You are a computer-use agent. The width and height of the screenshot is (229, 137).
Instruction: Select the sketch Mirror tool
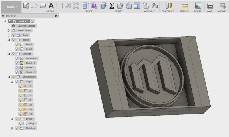click(68, 6)
